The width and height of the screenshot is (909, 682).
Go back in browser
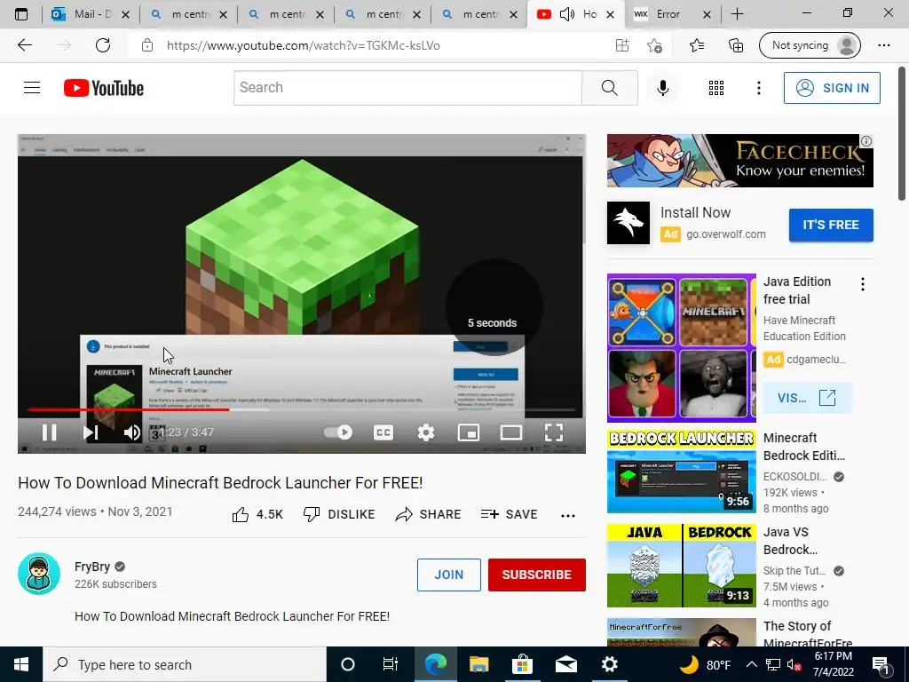point(24,45)
